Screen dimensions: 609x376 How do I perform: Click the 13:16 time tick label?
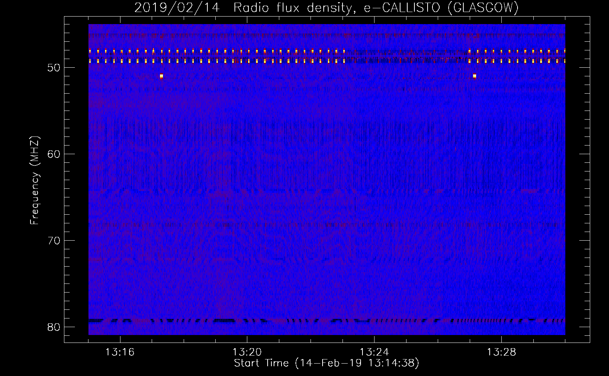[120, 352]
